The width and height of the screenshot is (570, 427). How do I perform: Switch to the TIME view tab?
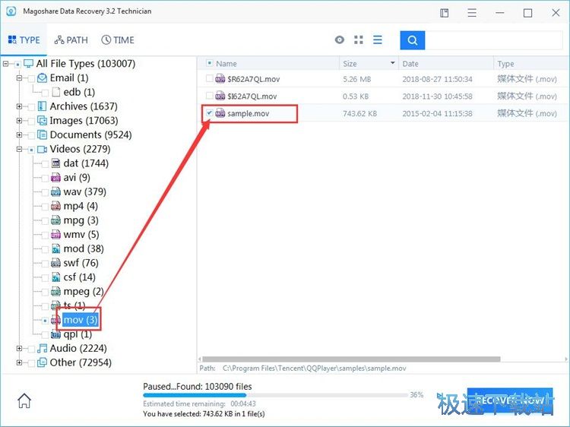pyautogui.click(x=118, y=40)
